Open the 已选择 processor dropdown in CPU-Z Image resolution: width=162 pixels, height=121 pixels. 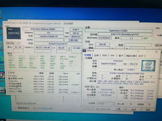pyautogui.click(x=106, y=104)
